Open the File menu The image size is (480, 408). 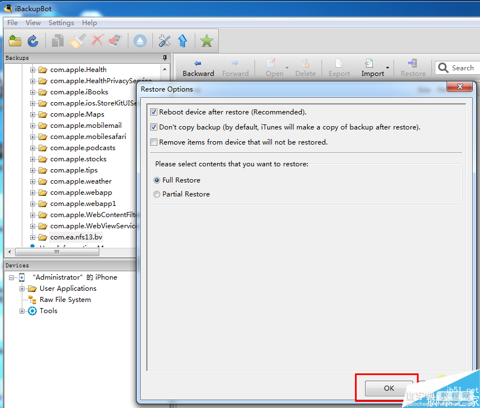[12, 23]
